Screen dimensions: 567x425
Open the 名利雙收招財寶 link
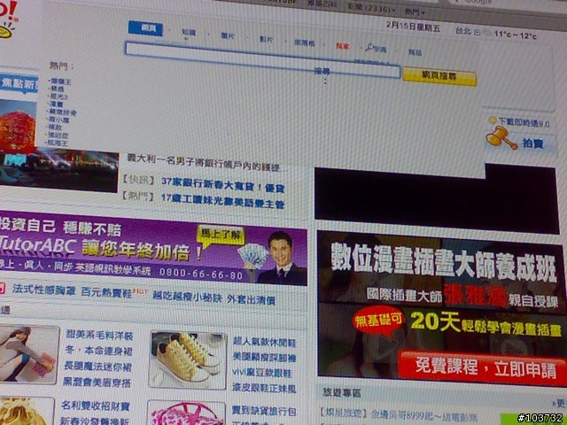pyautogui.click(x=95, y=406)
